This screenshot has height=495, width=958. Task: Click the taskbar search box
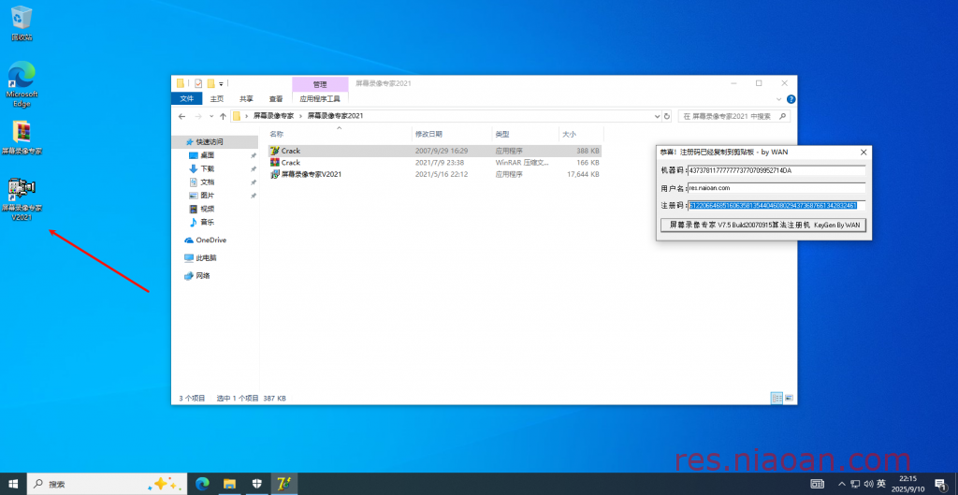[x=107, y=484]
